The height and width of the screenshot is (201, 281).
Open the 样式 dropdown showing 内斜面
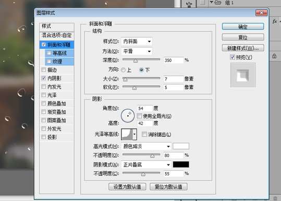pos(137,41)
